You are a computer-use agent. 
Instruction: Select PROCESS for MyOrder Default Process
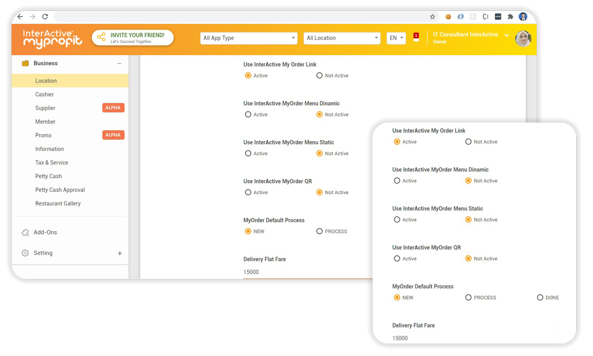coord(320,231)
